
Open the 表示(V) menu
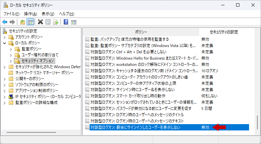pos(48,14)
